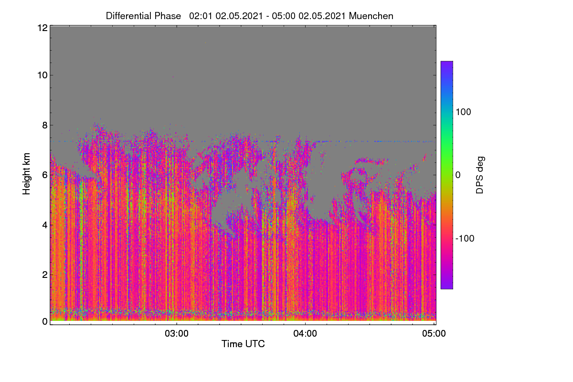
Task: Click the start time '02:01 02.05.2021' in title
Action: point(225,16)
